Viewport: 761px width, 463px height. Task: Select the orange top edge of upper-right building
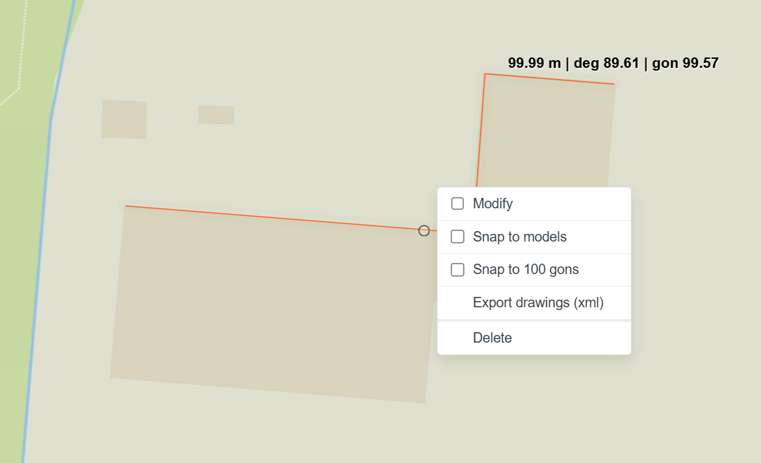pos(549,79)
